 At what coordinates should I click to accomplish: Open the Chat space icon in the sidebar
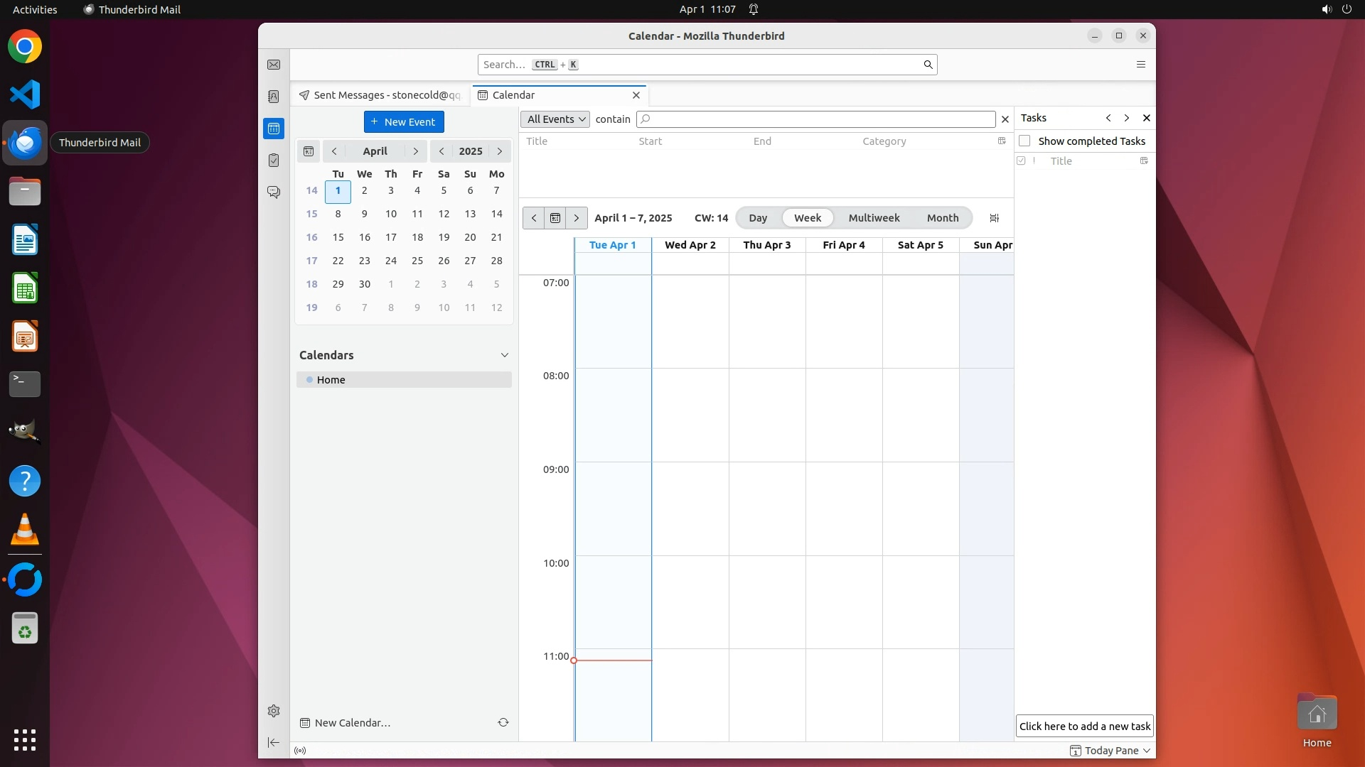click(x=274, y=192)
